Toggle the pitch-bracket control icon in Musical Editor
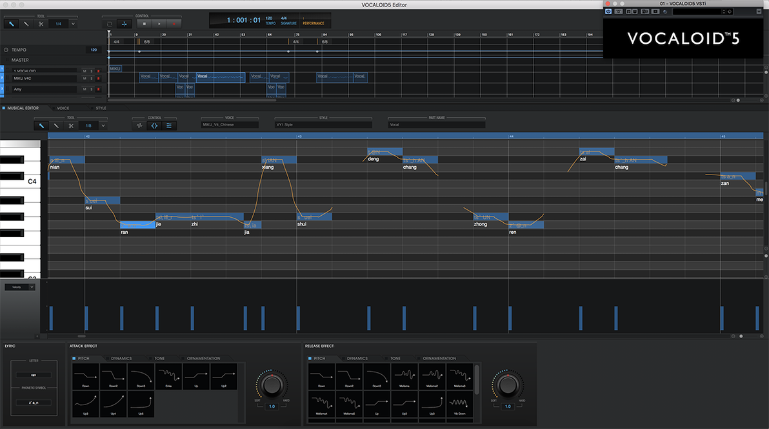The image size is (769, 429). pos(154,126)
